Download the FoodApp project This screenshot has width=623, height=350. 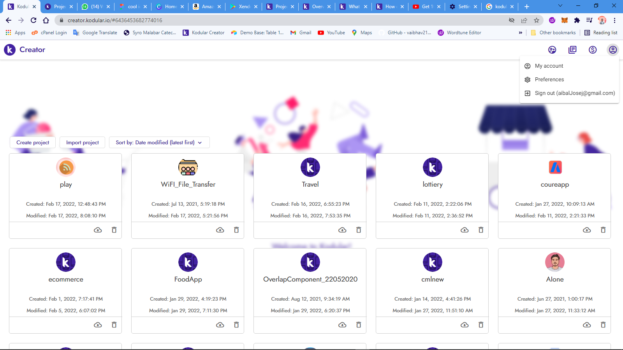(220, 325)
